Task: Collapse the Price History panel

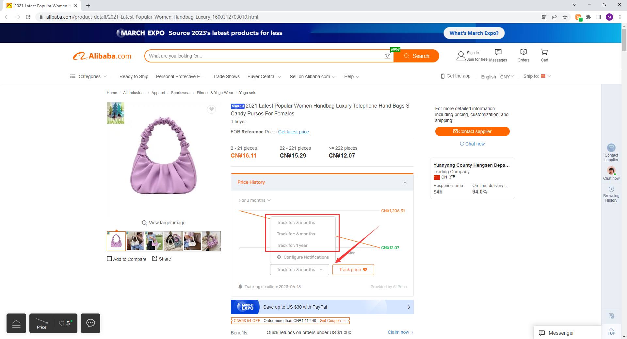Action: 405,182
